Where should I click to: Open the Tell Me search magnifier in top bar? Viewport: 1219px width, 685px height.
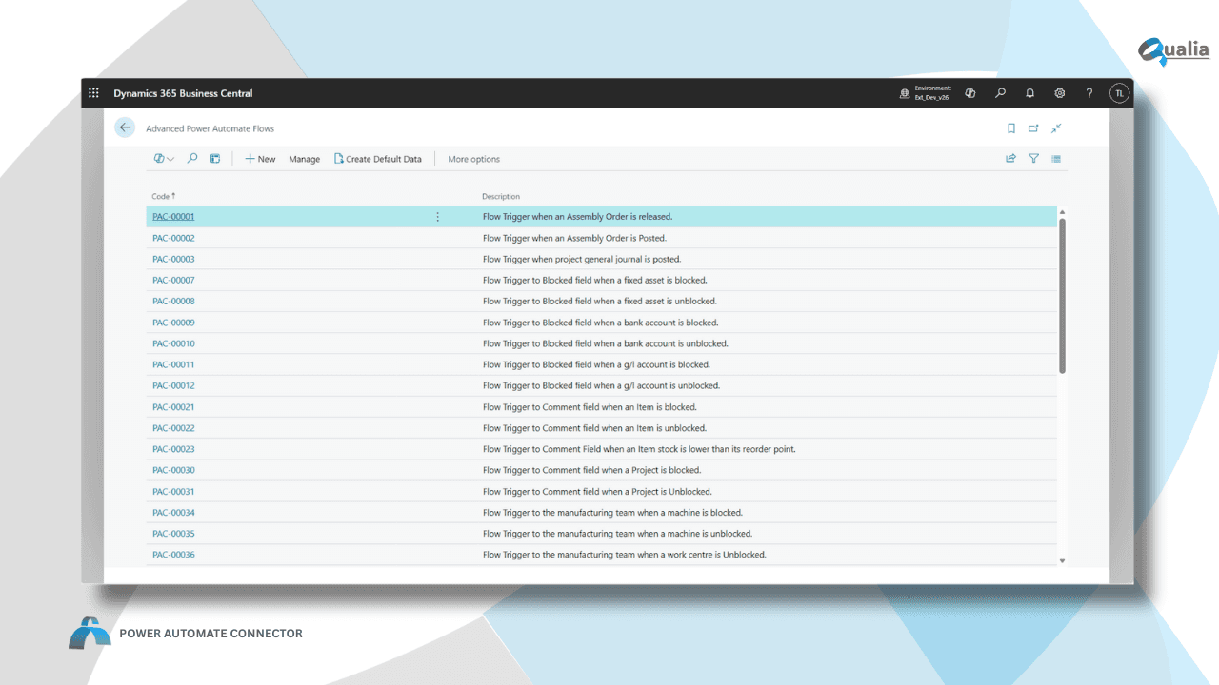[x=1000, y=93]
